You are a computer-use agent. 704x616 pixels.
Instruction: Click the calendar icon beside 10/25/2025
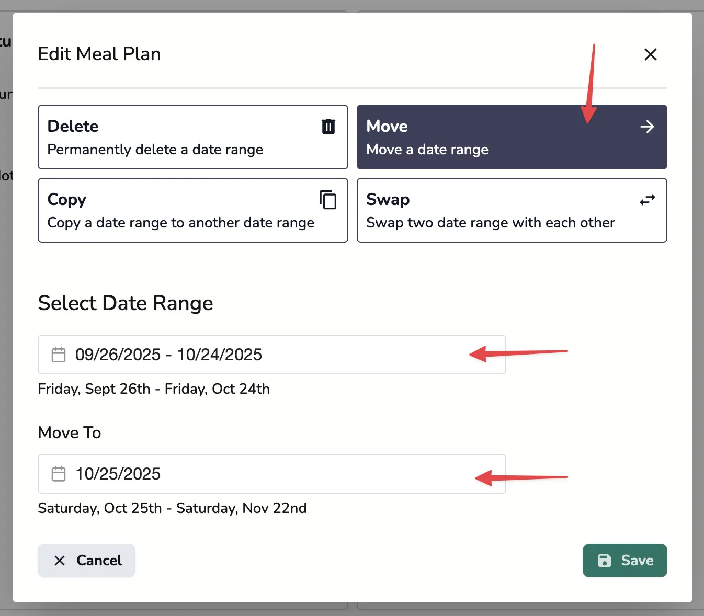tap(58, 474)
